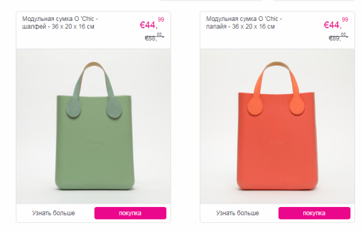Click the green sage bag product photo
This screenshot has width=363, height=233.
(x=93, y=126)
